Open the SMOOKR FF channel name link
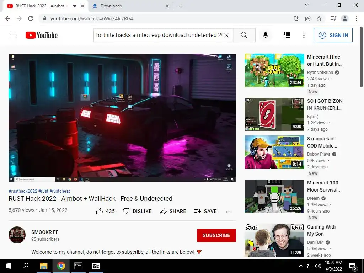364x273 pixels. pyautogui.click(x=45, y=232)
